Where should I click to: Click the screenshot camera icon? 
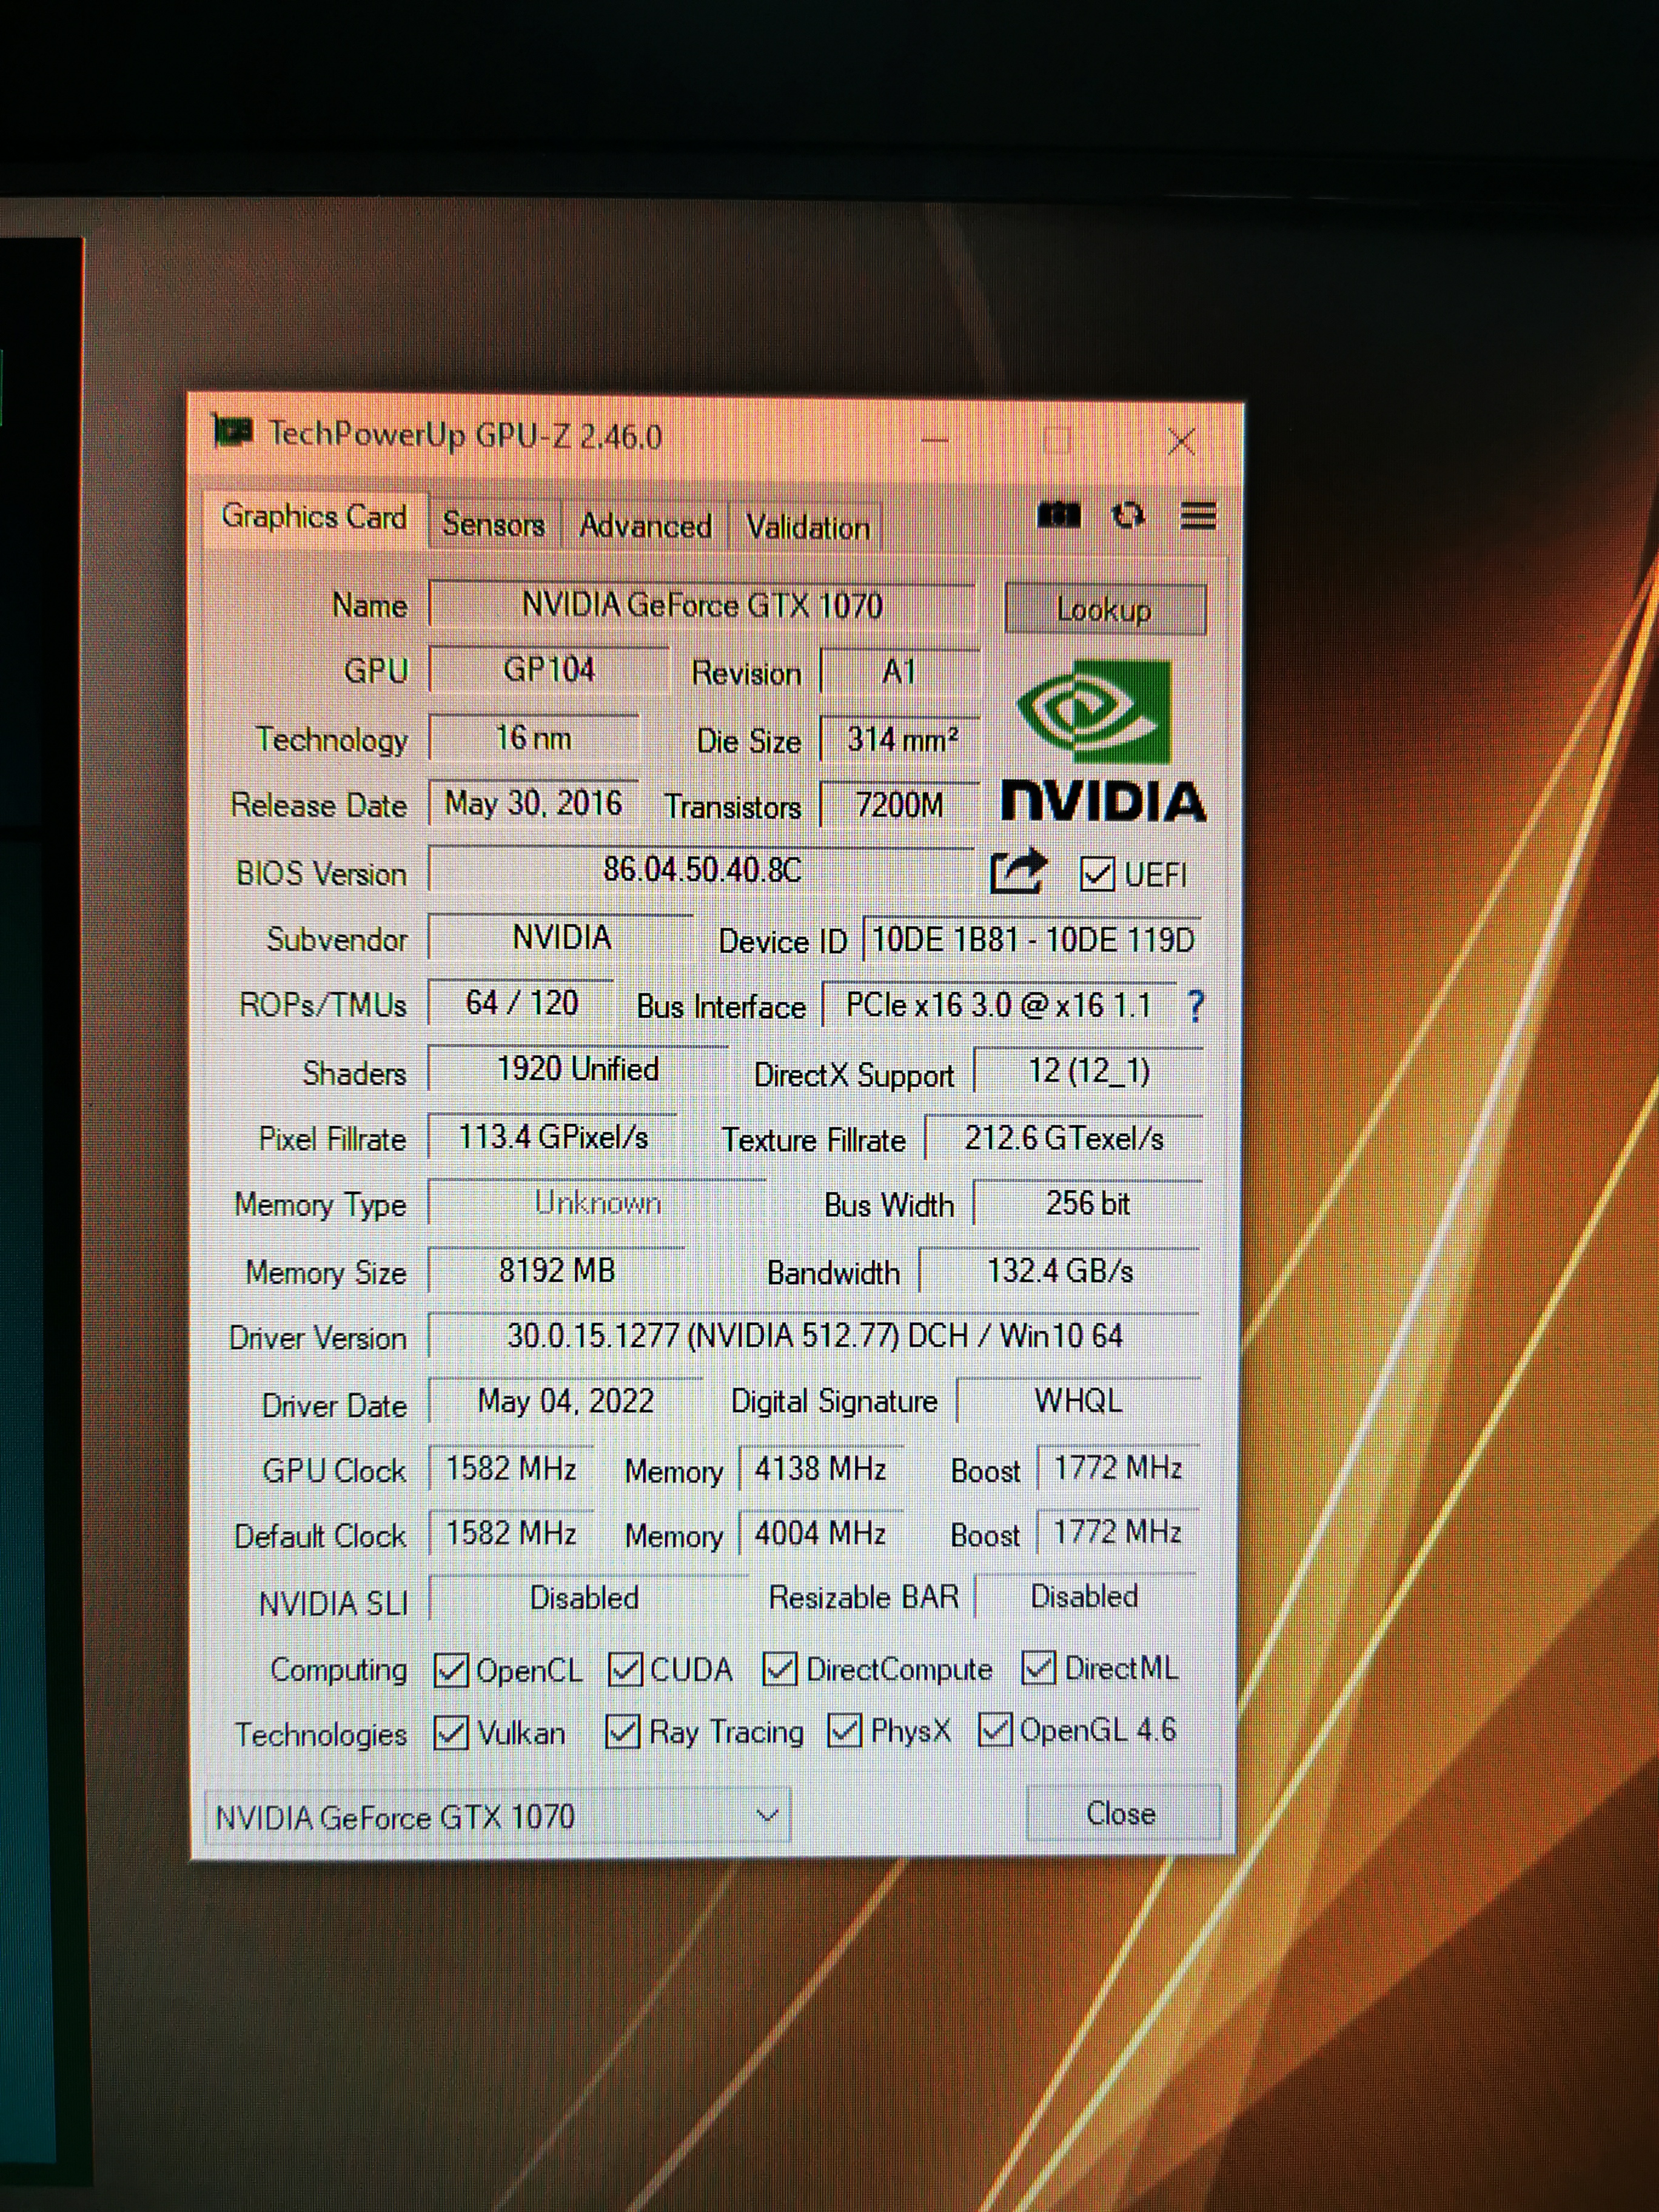click(1059, 515)
